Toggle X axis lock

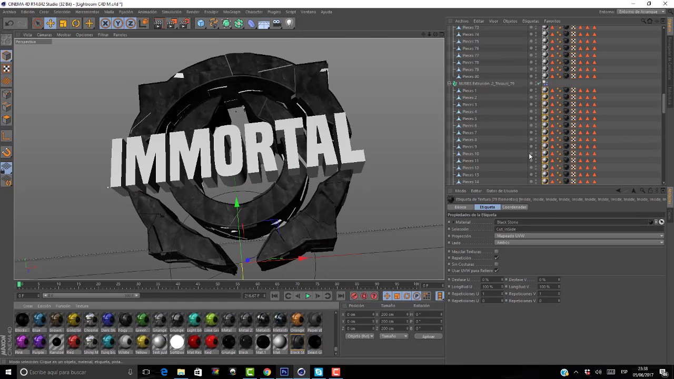(x=105, y=23)
